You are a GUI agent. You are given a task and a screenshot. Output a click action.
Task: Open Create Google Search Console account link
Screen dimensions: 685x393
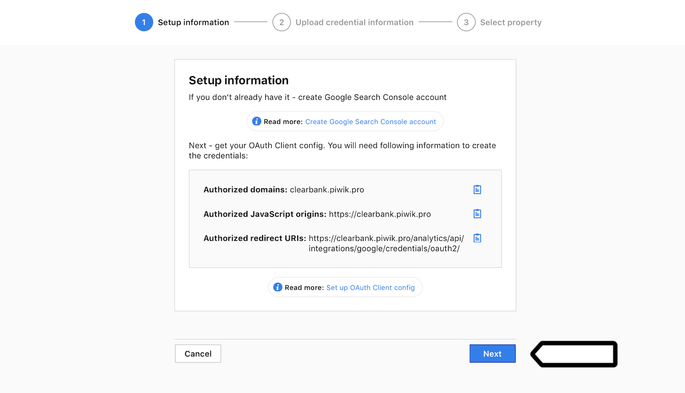371,122
